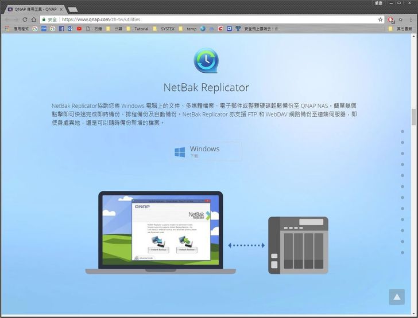Image resolution: width=418 pixels, height=318 pixels.
Task: Open the Tutorial bookmarks folder
Action: click(x=138, y=29)
